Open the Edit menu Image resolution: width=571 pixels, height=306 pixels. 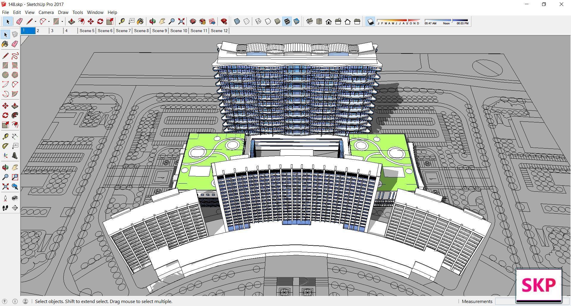point(17,12)
